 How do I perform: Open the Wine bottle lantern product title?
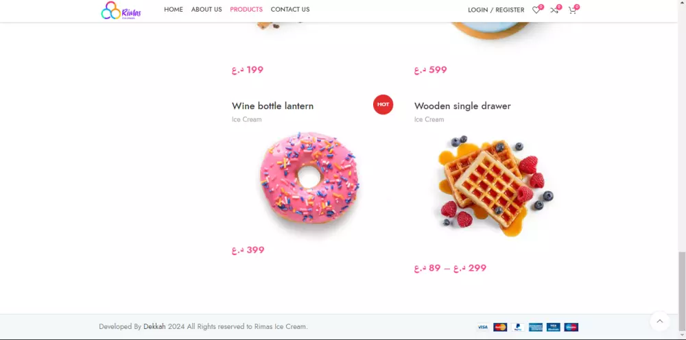272,106
